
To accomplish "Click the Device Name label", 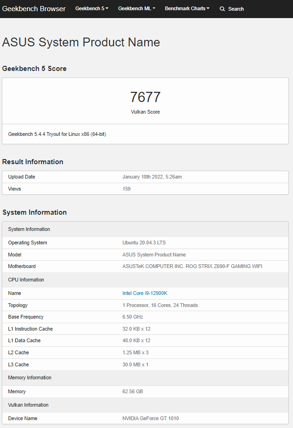I will coord(23,418).
